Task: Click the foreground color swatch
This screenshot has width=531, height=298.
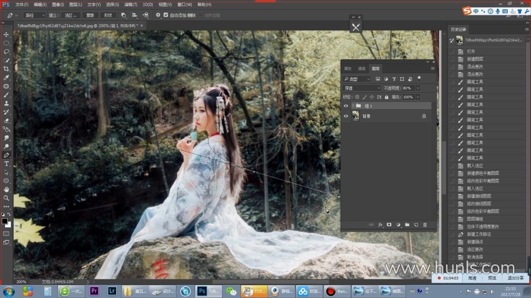Action: (x=4, y=221)
